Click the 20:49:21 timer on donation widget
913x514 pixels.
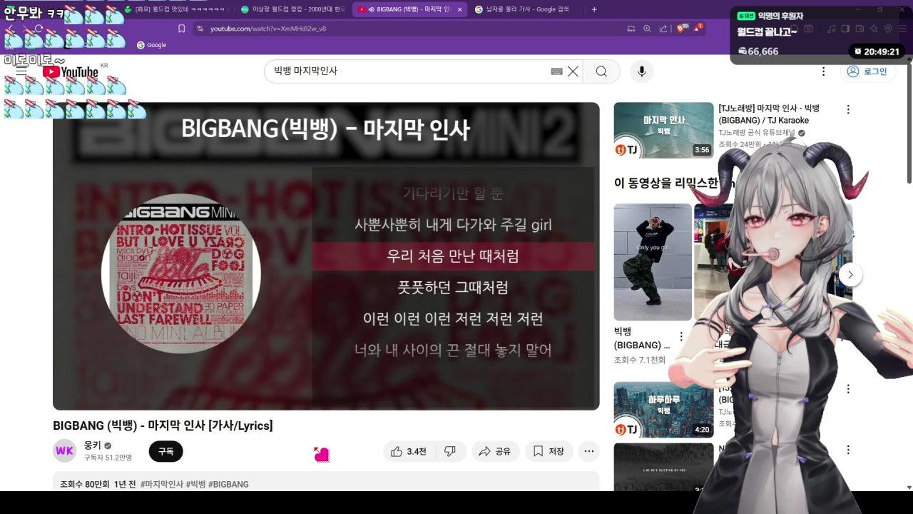[877, 51]
